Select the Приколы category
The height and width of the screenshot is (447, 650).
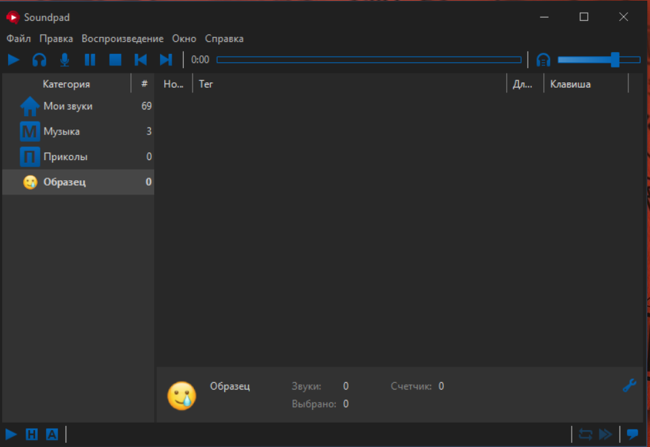click(66, 157)
